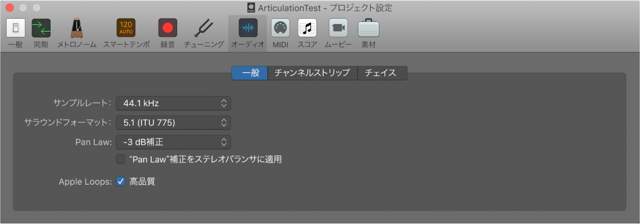Open the チューニング tuning fork icon

pyautogui.click(x=204, y=28)
